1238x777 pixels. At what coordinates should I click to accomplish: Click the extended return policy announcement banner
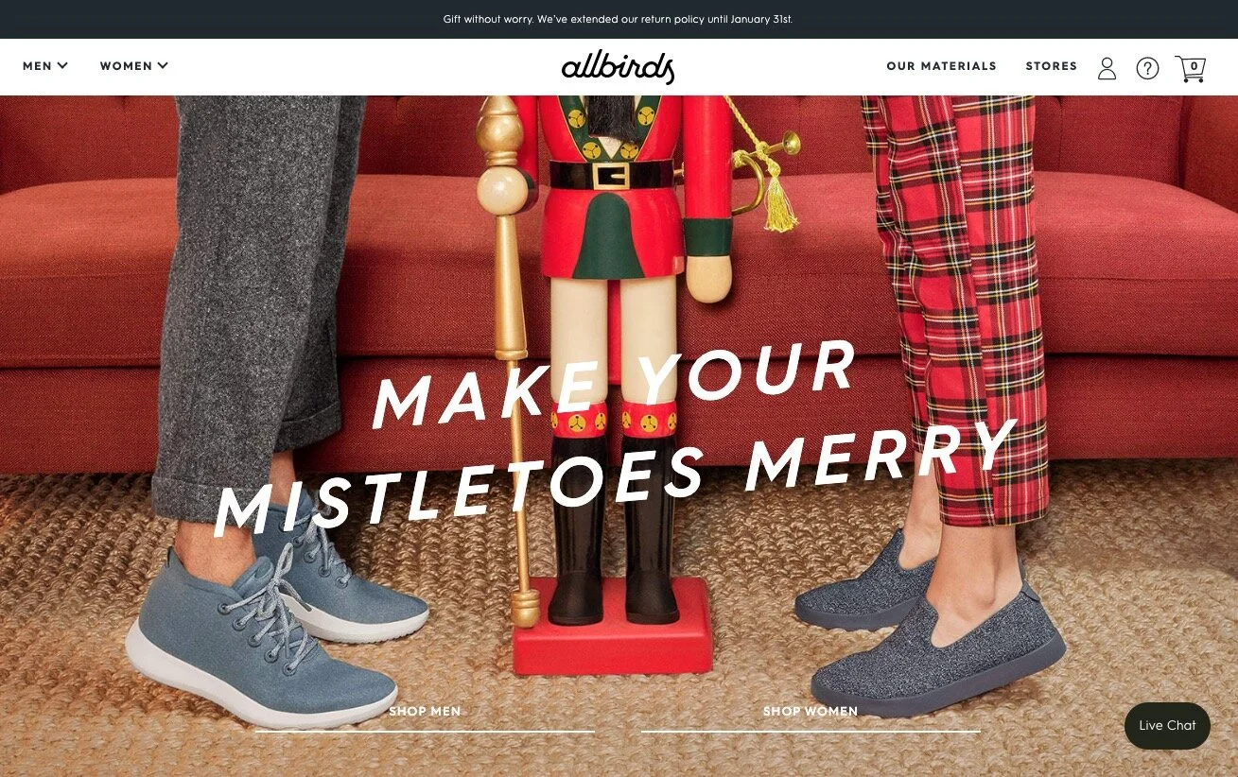618,19
